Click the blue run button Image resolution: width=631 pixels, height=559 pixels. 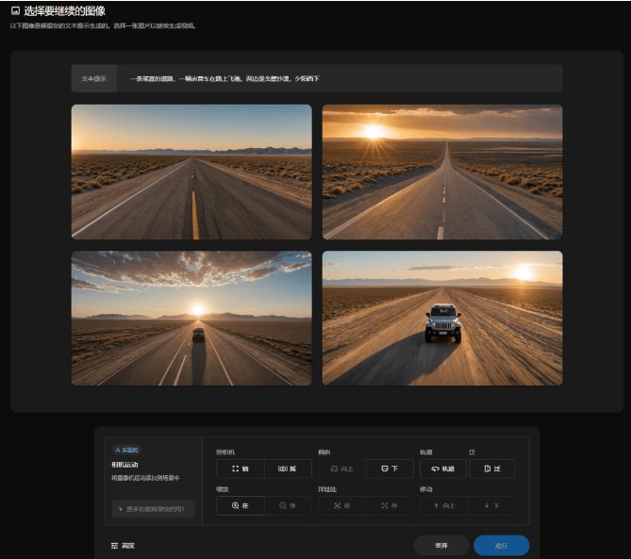[x=501, y=546]
